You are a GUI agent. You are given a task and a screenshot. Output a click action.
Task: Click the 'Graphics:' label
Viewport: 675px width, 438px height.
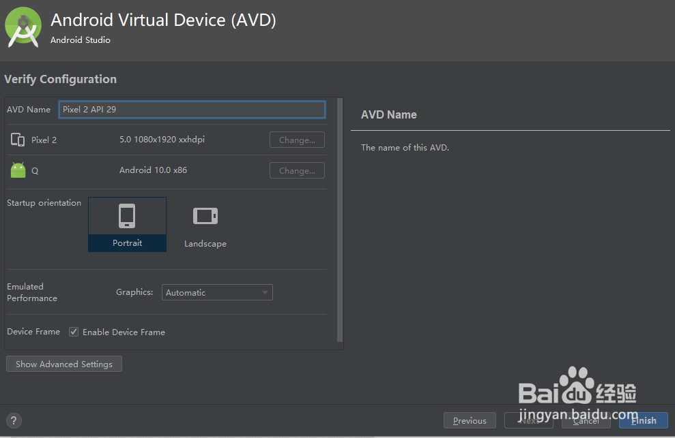coord(134,292)
